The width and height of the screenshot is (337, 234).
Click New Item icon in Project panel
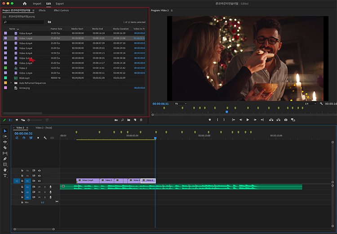[135, 120]
